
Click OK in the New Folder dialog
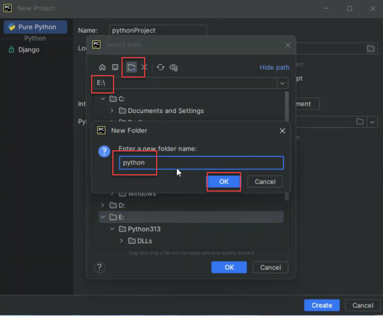224,182
